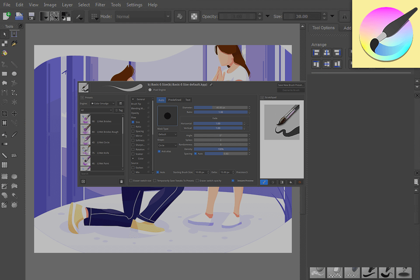Enable the Anti-alias checkbox

(x=159, y=151)
